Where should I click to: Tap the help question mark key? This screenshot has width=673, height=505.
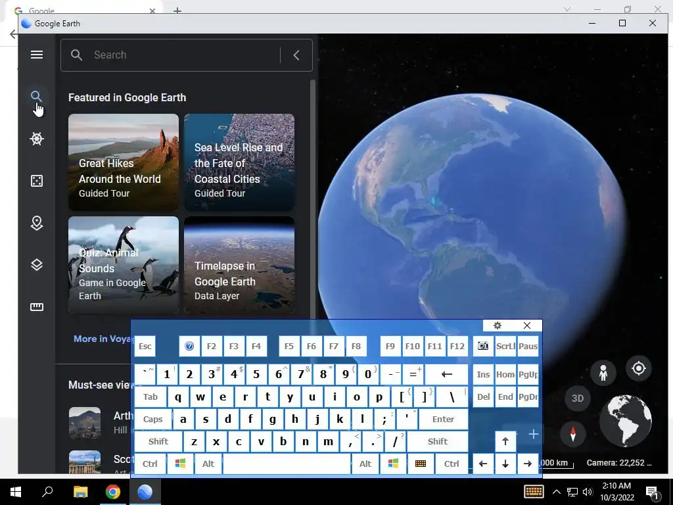(189, 346)
